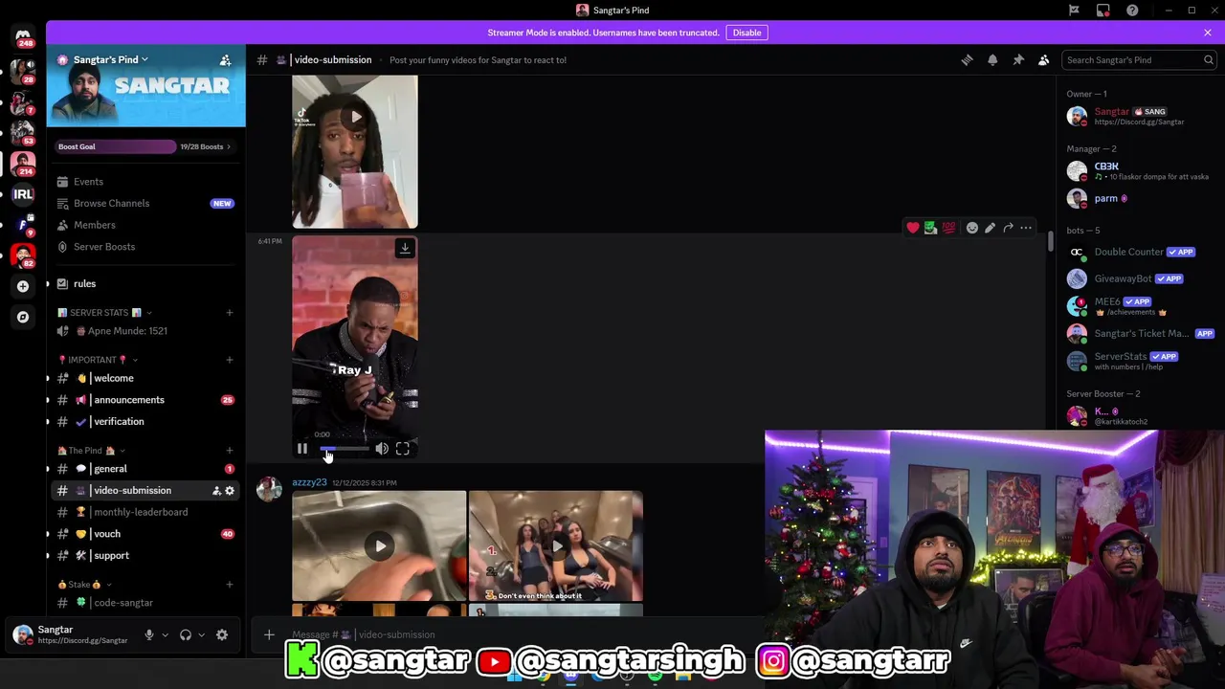Image resolution: width=1225 pixels, height=689 pixels.
Task: Open User Settings gear
Action: (222, 635)
